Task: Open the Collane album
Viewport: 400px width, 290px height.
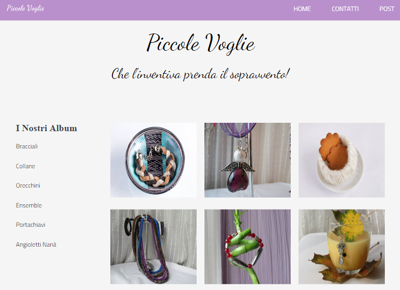Action: tap(26, 166)
